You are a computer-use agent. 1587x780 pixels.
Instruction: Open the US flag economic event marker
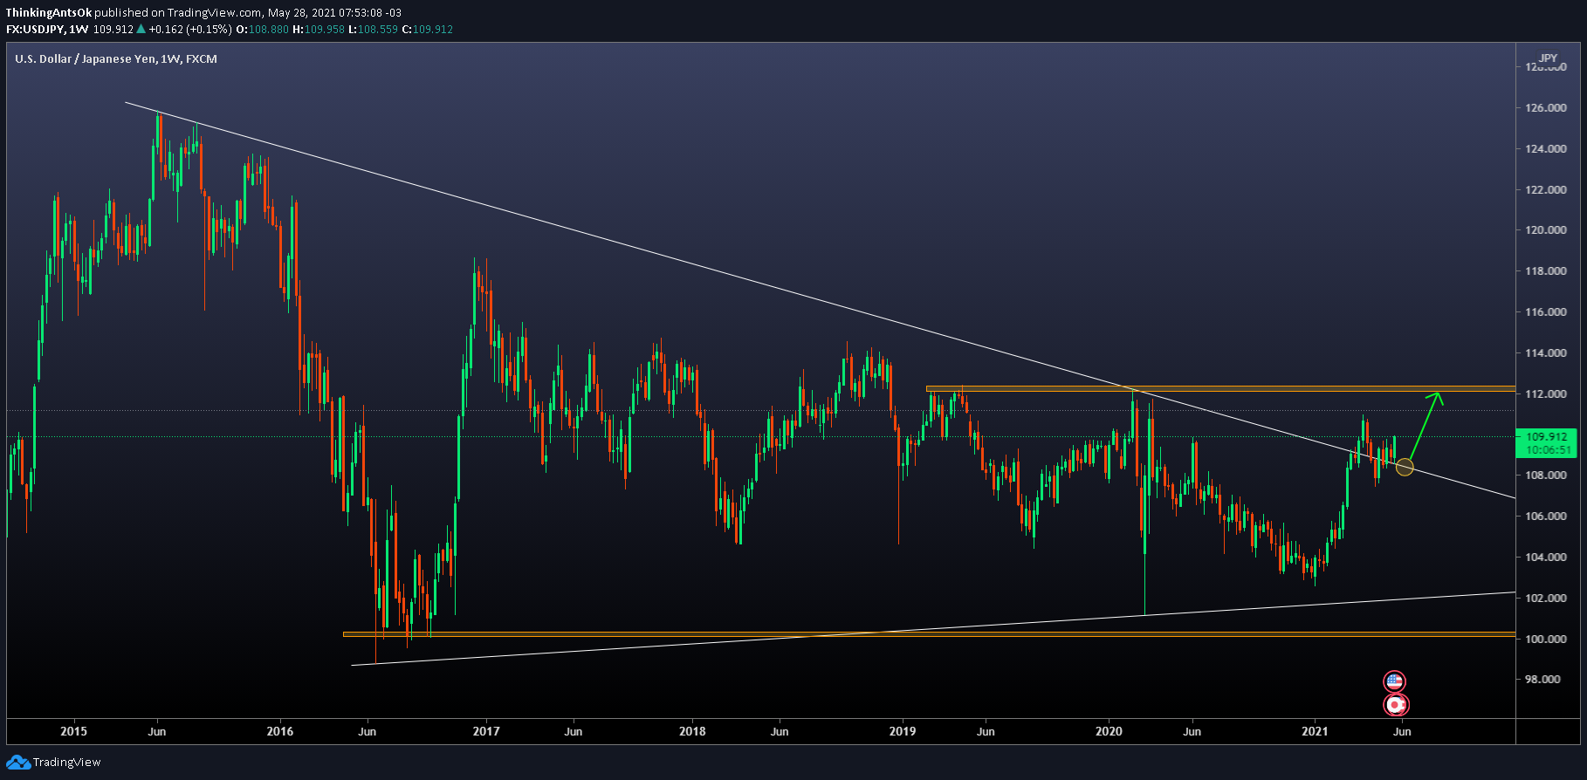[x=1394, y=681]
